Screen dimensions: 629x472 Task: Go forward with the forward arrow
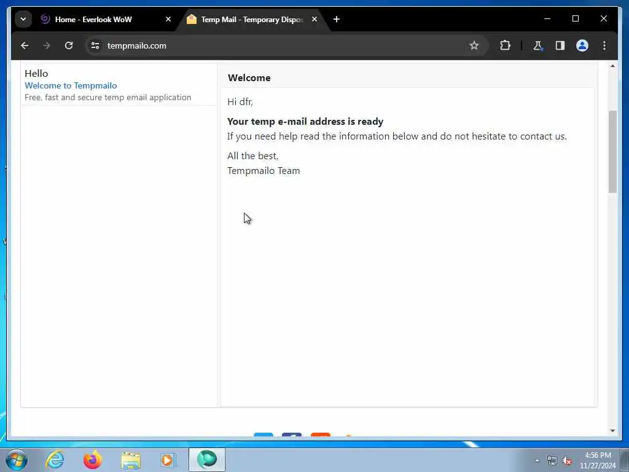47,45
